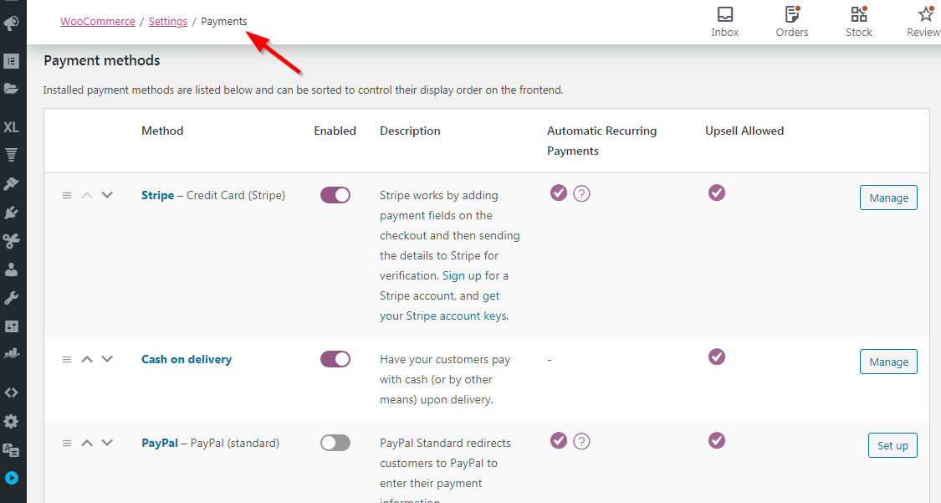Click the drag handle for Cash on delivery

point(67,360)
